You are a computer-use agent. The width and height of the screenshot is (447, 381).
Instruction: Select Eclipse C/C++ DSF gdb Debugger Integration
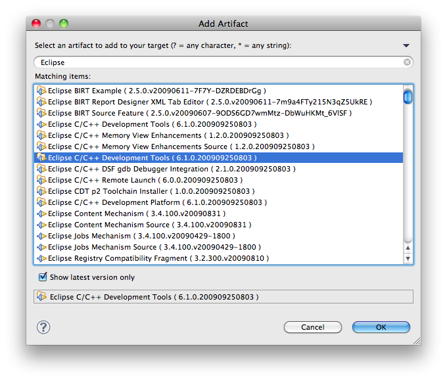(218, 169)
